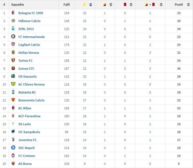
Task: Sort by second-yellow red cards arrows
Action: point(111,5)
